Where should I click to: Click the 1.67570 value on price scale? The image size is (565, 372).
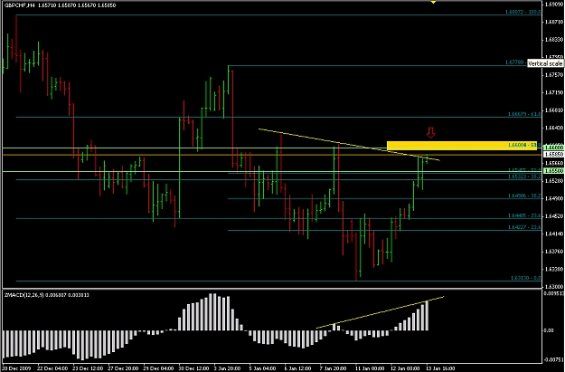pyautogui.click(x=554, y=75)
